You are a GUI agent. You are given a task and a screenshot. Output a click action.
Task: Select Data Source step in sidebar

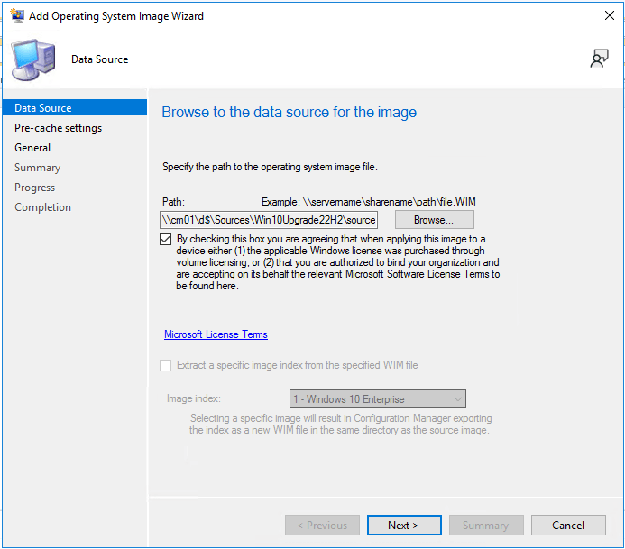pyautogui.click(x=75, y=107)
